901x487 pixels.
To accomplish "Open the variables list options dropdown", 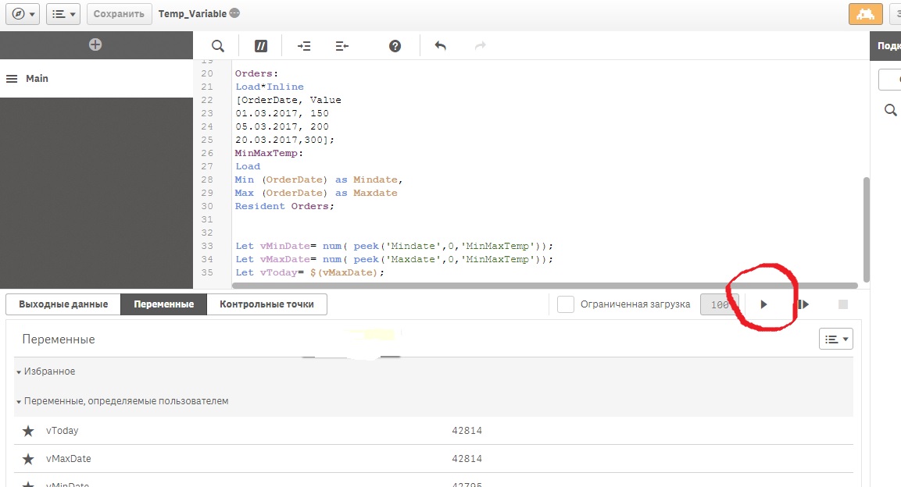I will (835, 339).
